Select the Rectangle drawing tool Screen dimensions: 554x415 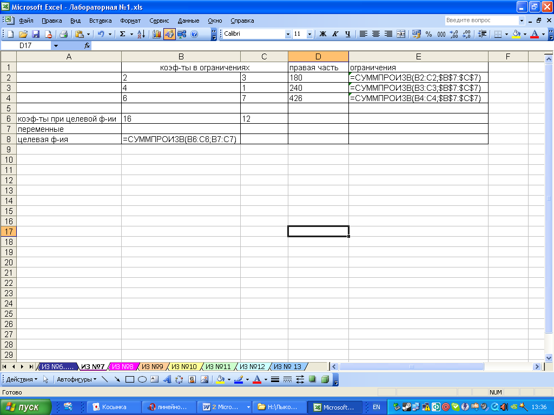pyautogui.click(x=130, y=379)
